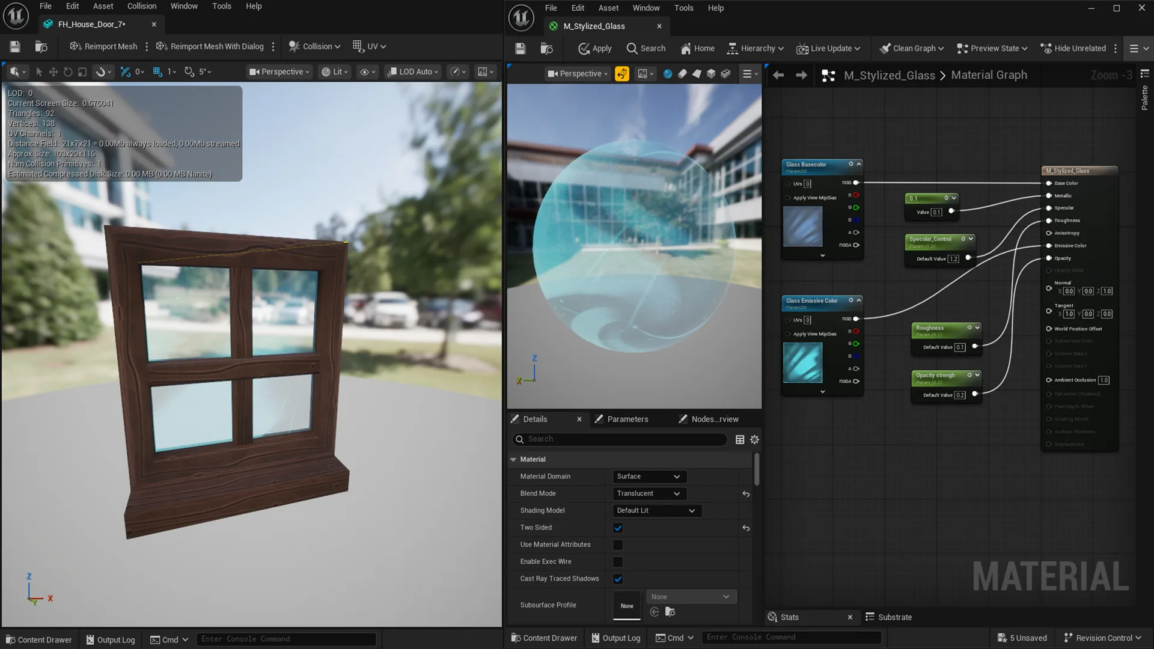Enable Use Material Attributes checkbox
This screenshot has height=649, width=1154.
(618, 545)
